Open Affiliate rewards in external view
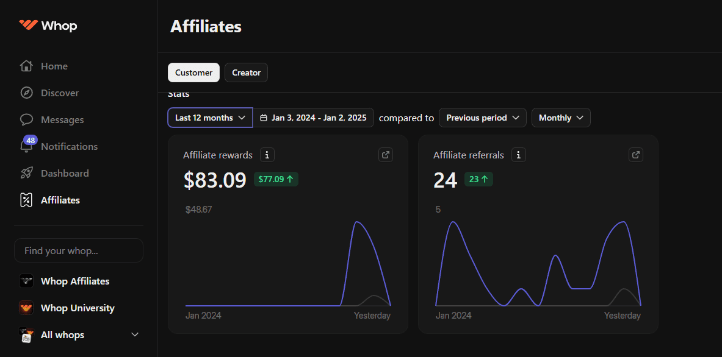 385,155
